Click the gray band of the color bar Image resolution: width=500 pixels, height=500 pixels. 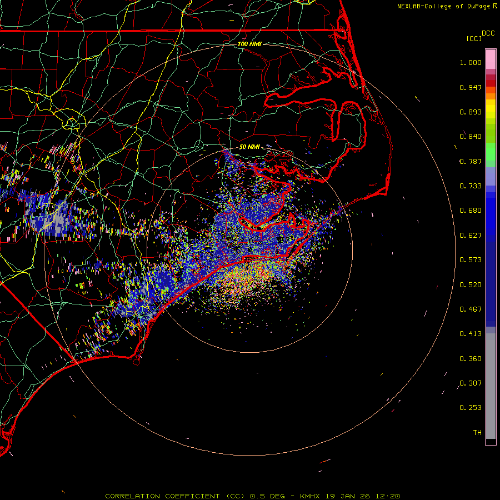coord(491,387)
